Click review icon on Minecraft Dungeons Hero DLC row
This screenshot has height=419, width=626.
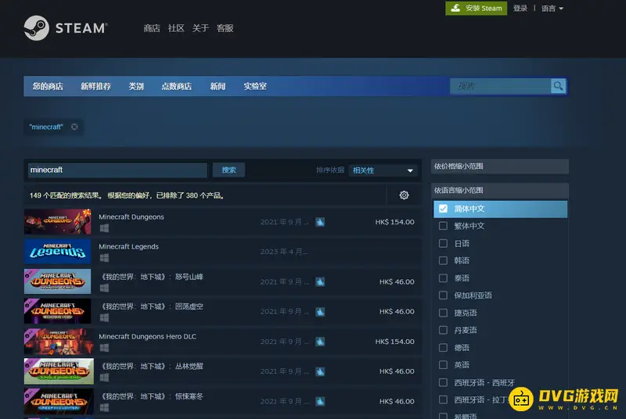tap(320, 342)
